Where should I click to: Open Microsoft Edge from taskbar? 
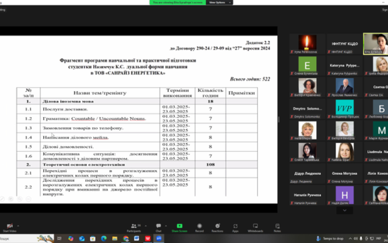(104, 239)
